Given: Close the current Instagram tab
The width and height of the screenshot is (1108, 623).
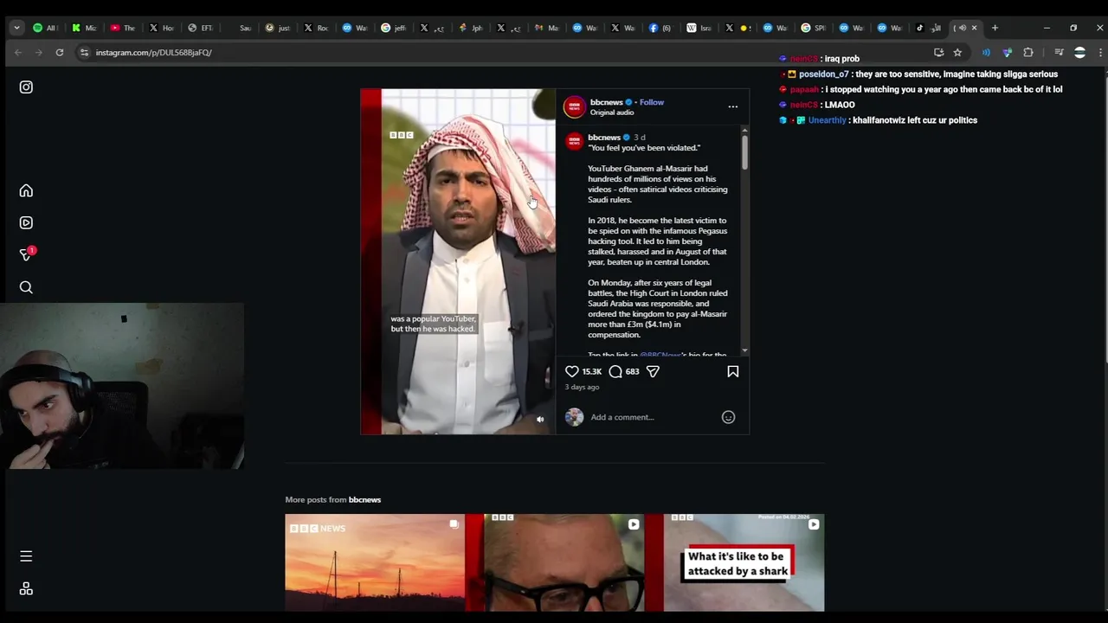Looking at the screenshot, I should click(974, 28).
